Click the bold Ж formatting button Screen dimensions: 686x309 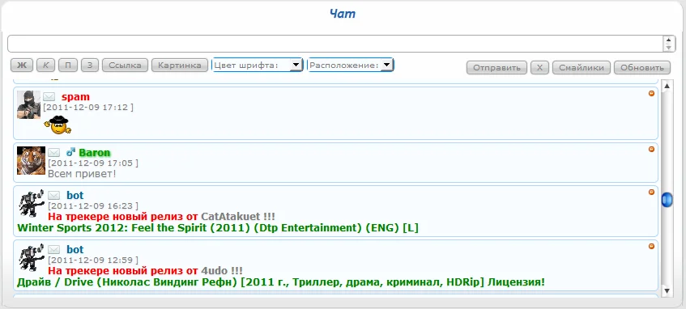point(22,66)
